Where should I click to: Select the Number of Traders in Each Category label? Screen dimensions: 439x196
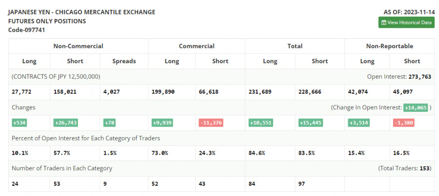coord(62,168)
